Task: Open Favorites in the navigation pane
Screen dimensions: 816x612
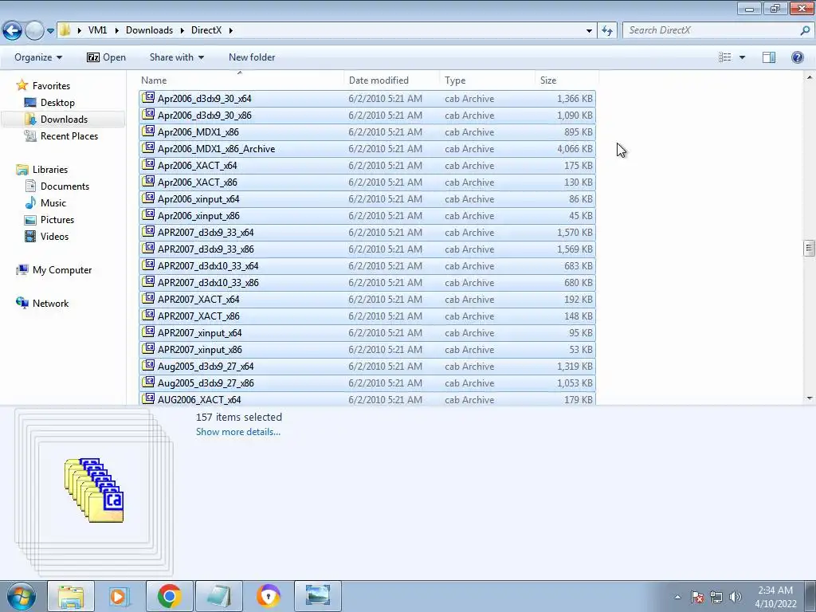Action: coord(51,86)
